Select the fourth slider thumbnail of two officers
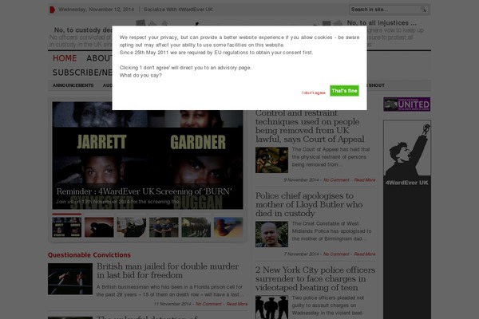Image resolution: width=479 pixels, height=319 pixels. [164, 227]
